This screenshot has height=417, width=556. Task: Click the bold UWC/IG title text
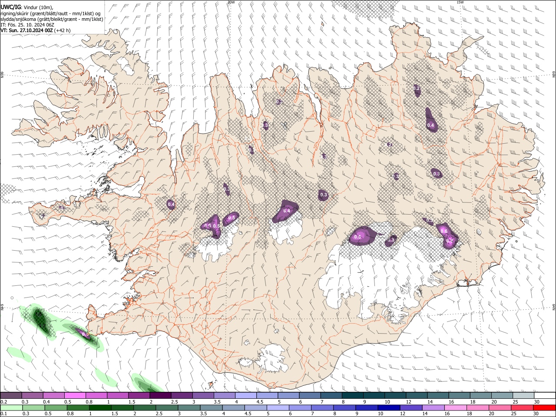pos(10,7)
